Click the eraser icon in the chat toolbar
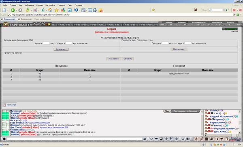Screen dimensions: 243x147 (x=151, y=139)
